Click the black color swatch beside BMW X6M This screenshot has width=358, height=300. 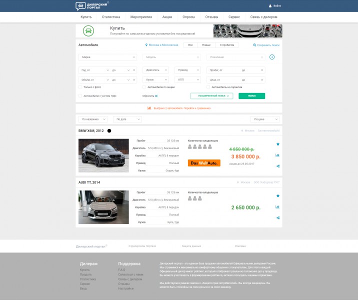[x=109, y=131]
